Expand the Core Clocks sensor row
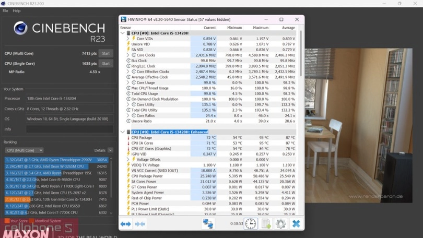423x238 pixels. (x=128, y=55)
